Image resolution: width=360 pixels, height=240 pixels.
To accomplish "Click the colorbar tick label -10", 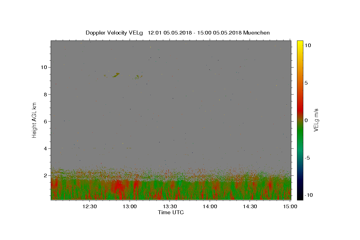I will click(x=309, y=195).
